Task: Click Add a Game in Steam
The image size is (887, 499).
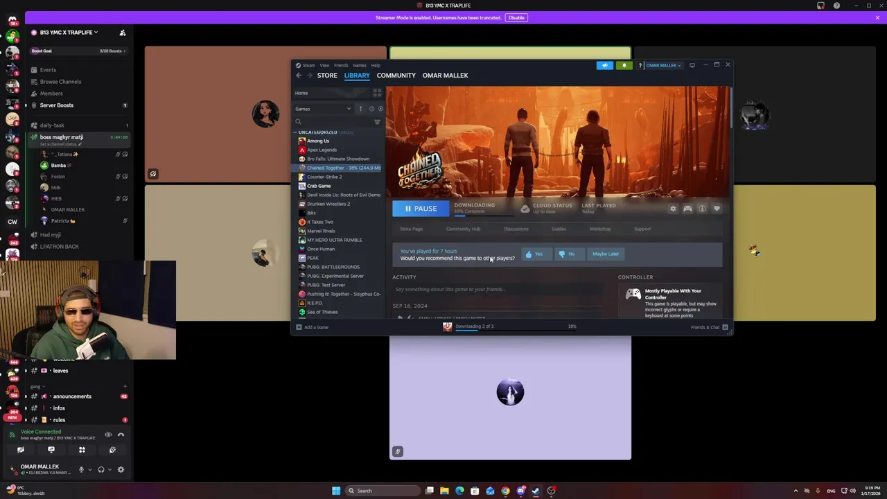Action: point(312,327)
